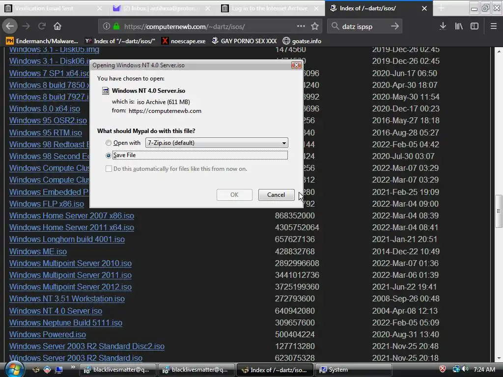
Task: Click the green padlock security icon
Action: tap(116, 27)
